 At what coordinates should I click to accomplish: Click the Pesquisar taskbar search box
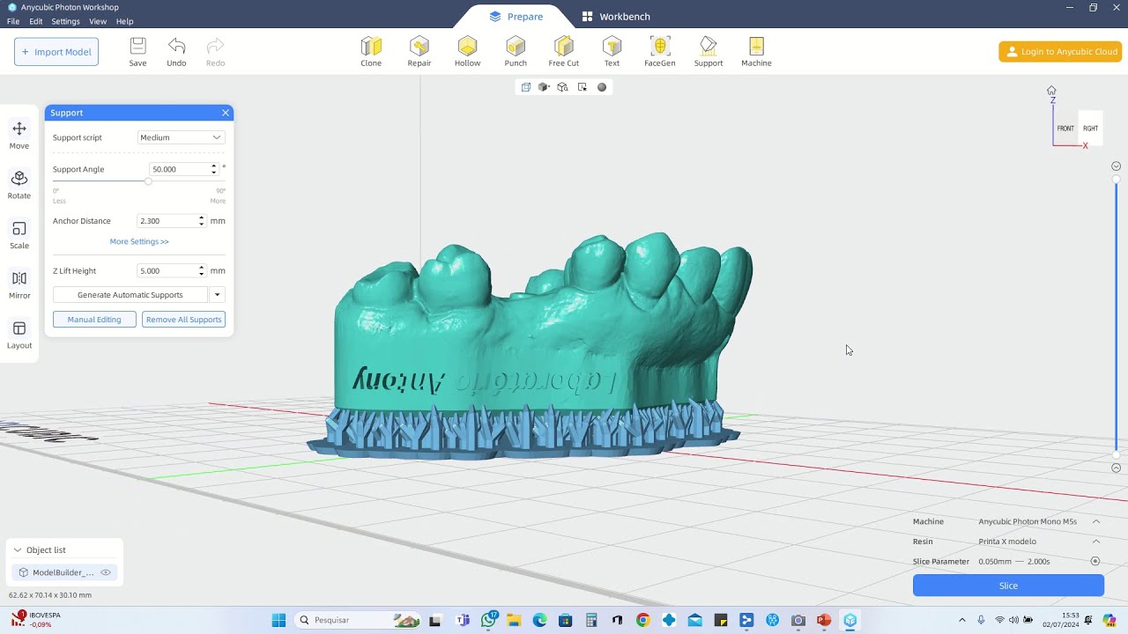(x=357, y=620)
